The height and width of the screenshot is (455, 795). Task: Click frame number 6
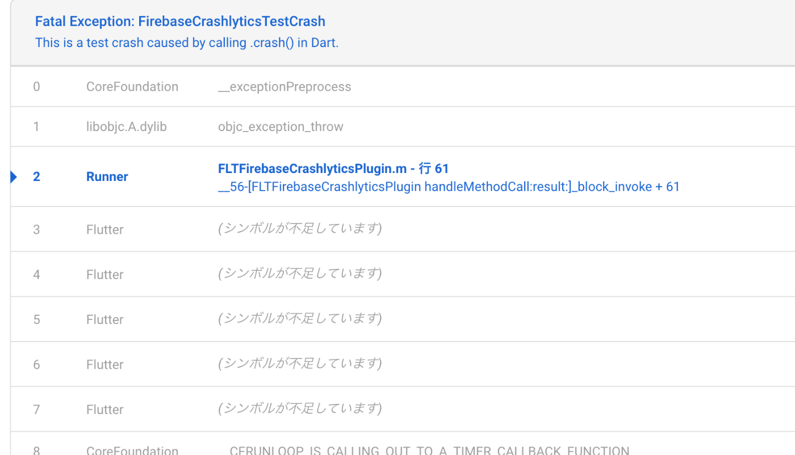point(36,364)
